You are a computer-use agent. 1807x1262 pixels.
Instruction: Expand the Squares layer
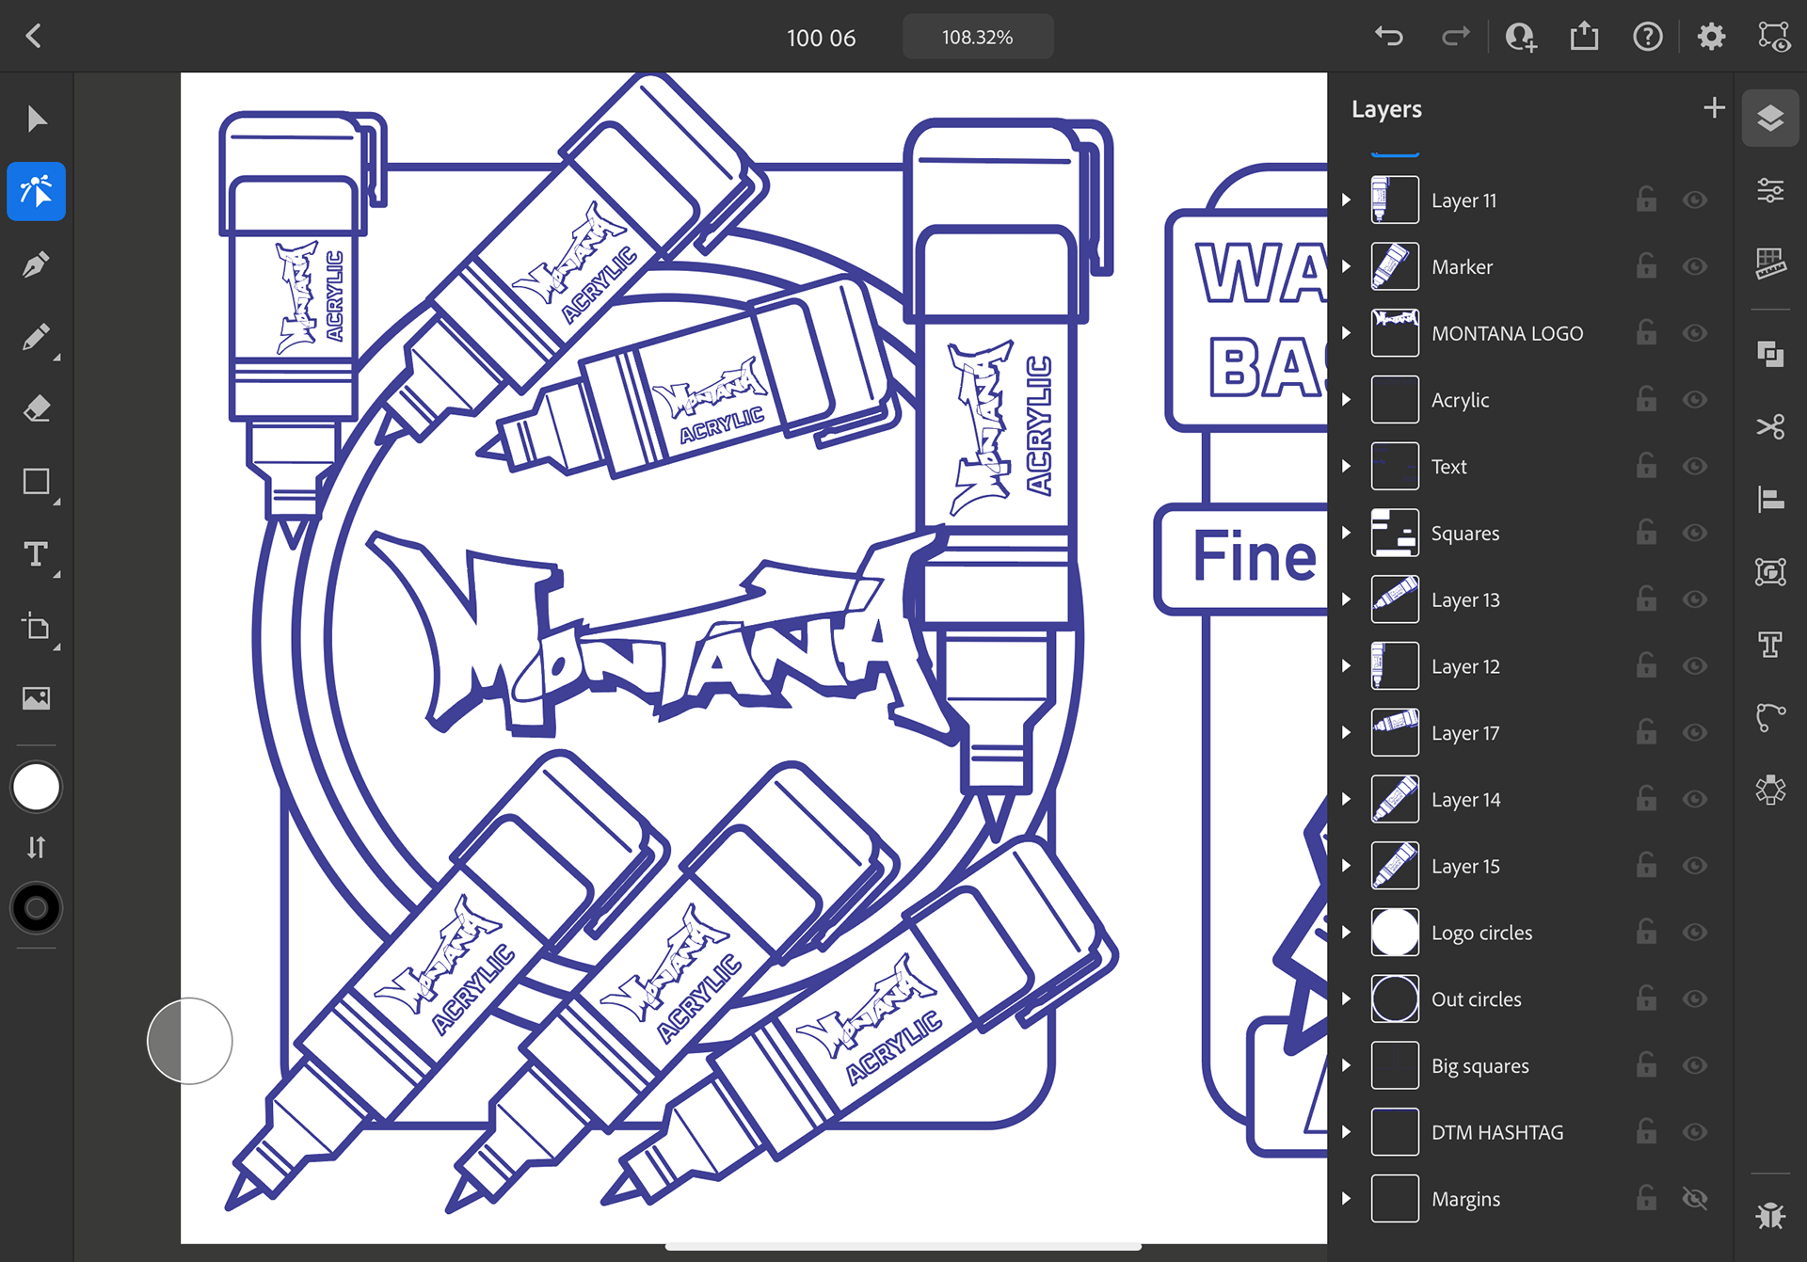pyautogui.click(x=1347, y=533)
